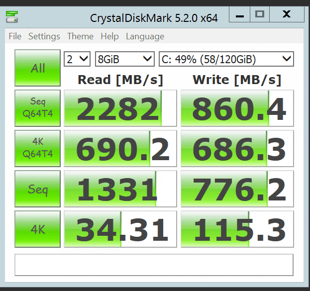Click the Seq Q64T4 read result 2282

click(120, 108)
